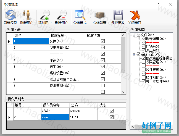Click the 删除用户 delete user icon
179x136 pixels.
(62, 15)
